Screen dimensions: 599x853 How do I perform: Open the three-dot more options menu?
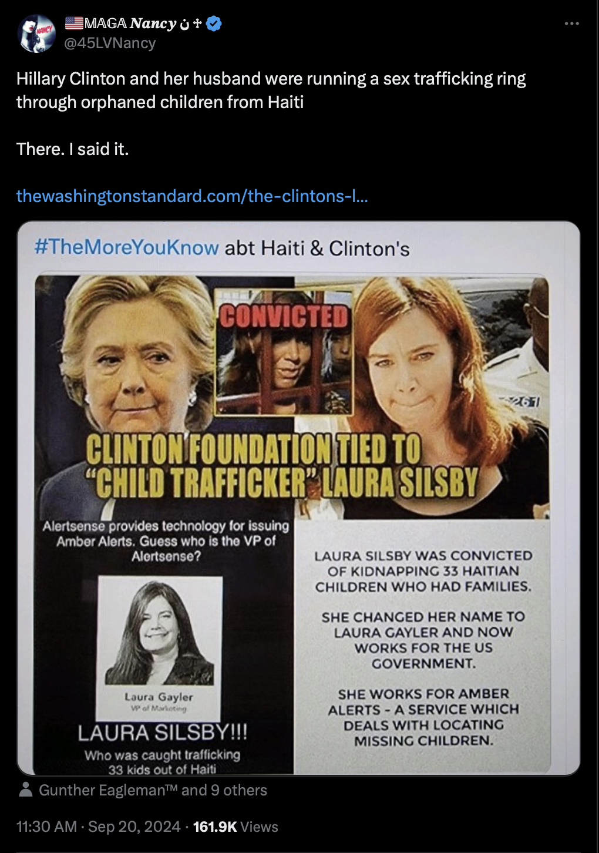[571, 23]
